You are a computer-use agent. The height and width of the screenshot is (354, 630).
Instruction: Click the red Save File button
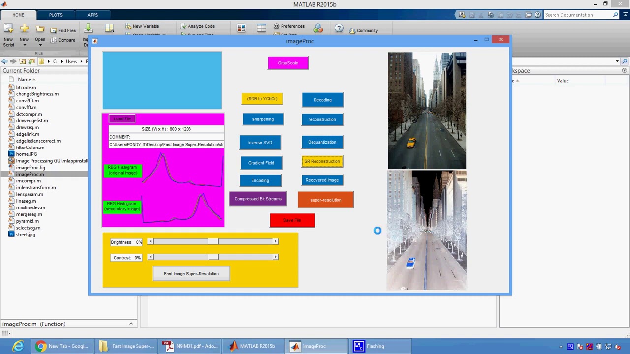click(x=292, y=220)
